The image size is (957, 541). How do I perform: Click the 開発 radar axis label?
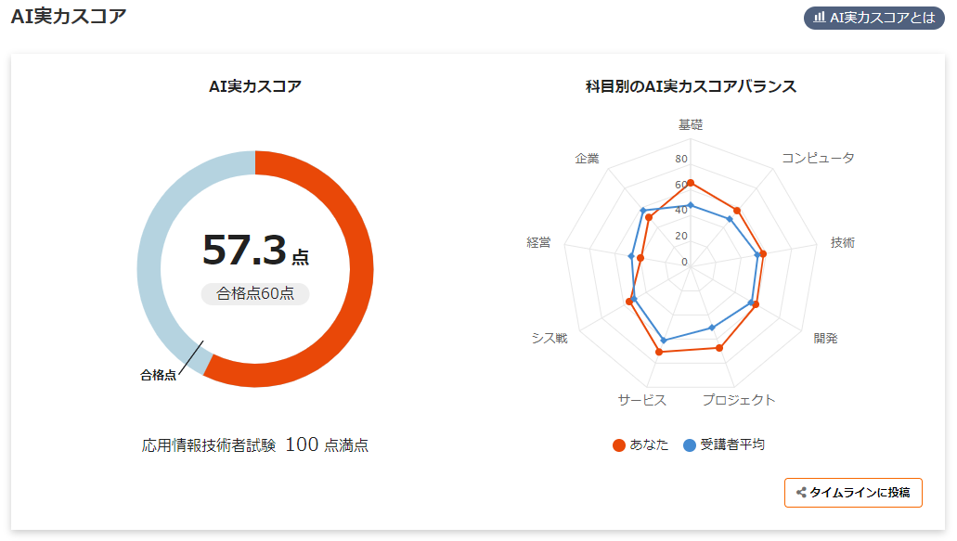pos(825,338)
